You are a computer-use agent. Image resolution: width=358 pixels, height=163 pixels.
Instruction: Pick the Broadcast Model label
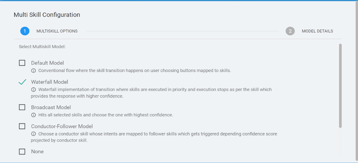(x=51, y=107)
